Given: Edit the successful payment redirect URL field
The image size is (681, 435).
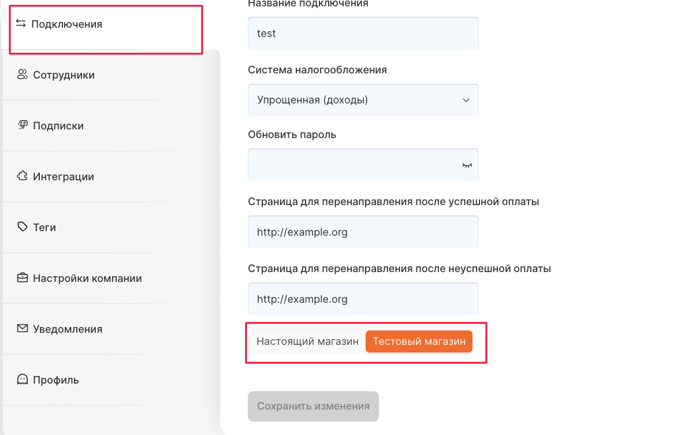Looking at the screenshot, I should click(x=363, y=232).
